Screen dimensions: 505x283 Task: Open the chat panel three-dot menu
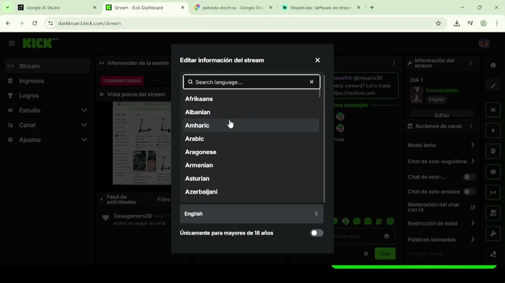[x=394, y=63]
